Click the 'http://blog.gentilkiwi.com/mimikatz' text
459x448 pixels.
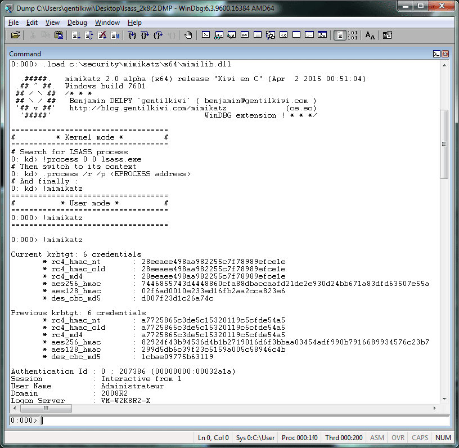click(x=148, y=108)
